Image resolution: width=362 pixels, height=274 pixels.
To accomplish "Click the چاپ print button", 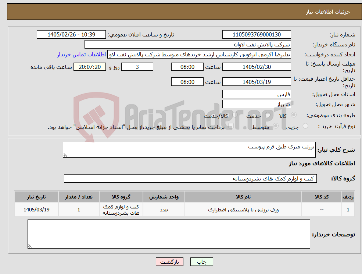I will pos(201,262).
